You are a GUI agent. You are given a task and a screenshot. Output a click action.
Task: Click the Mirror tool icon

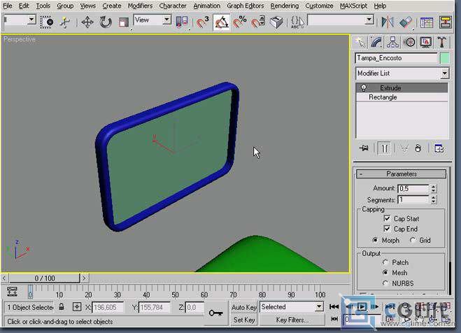388,22
